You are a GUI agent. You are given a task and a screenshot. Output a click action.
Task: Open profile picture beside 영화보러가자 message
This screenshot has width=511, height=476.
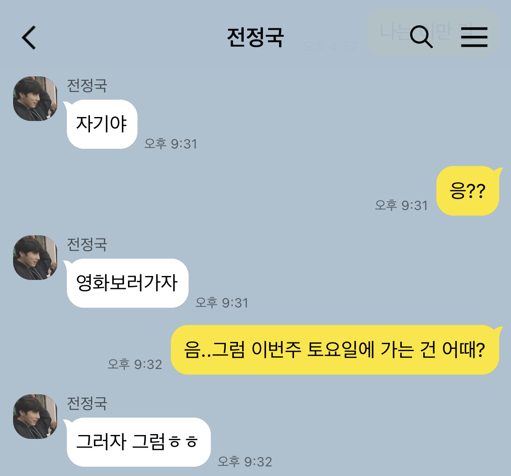pos(35,258)
